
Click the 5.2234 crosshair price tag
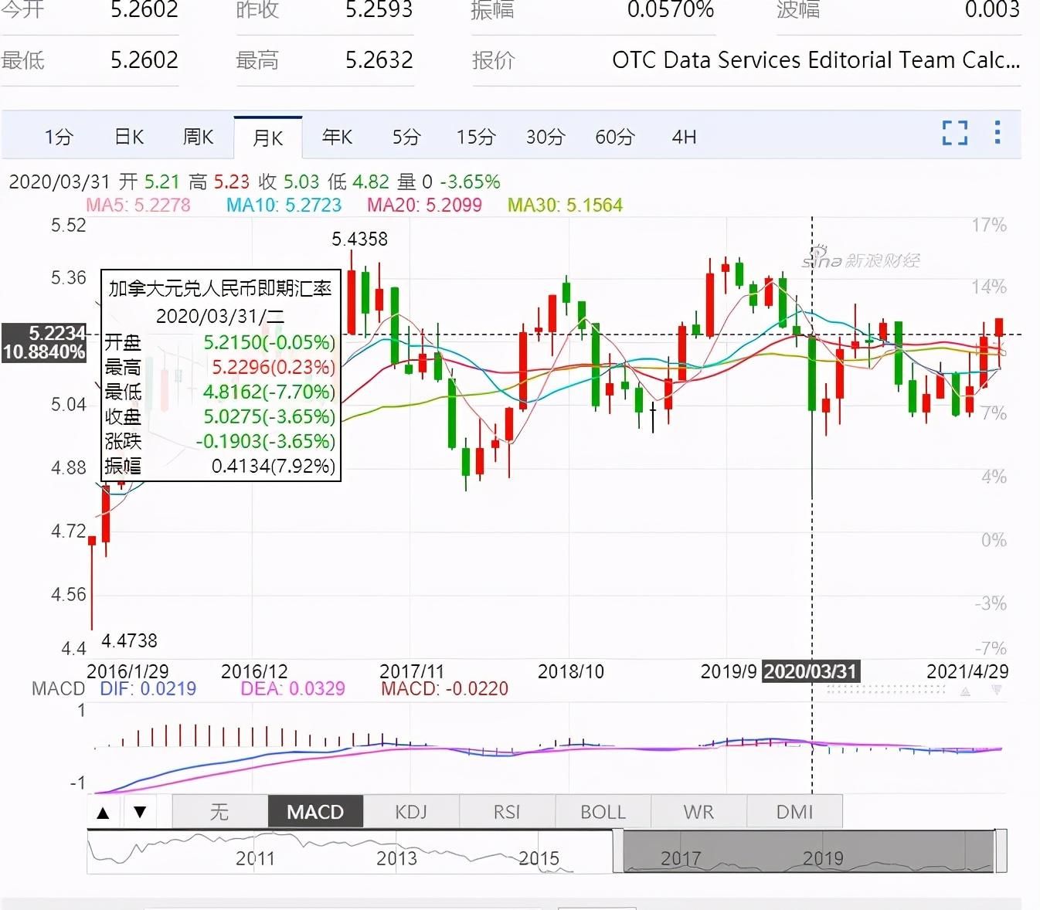point(44,342)
